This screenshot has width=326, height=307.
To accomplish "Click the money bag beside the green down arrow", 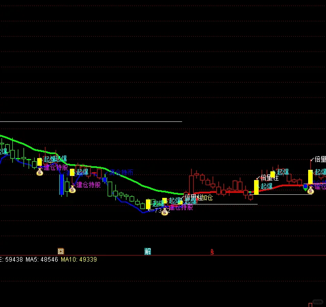I will coord(310,190).
